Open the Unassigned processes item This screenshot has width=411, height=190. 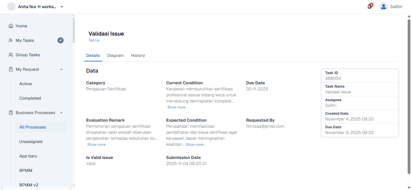[31, 142]
